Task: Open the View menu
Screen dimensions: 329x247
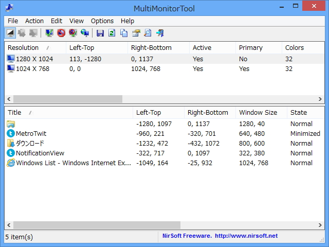Action: click(x=77, y=21)
